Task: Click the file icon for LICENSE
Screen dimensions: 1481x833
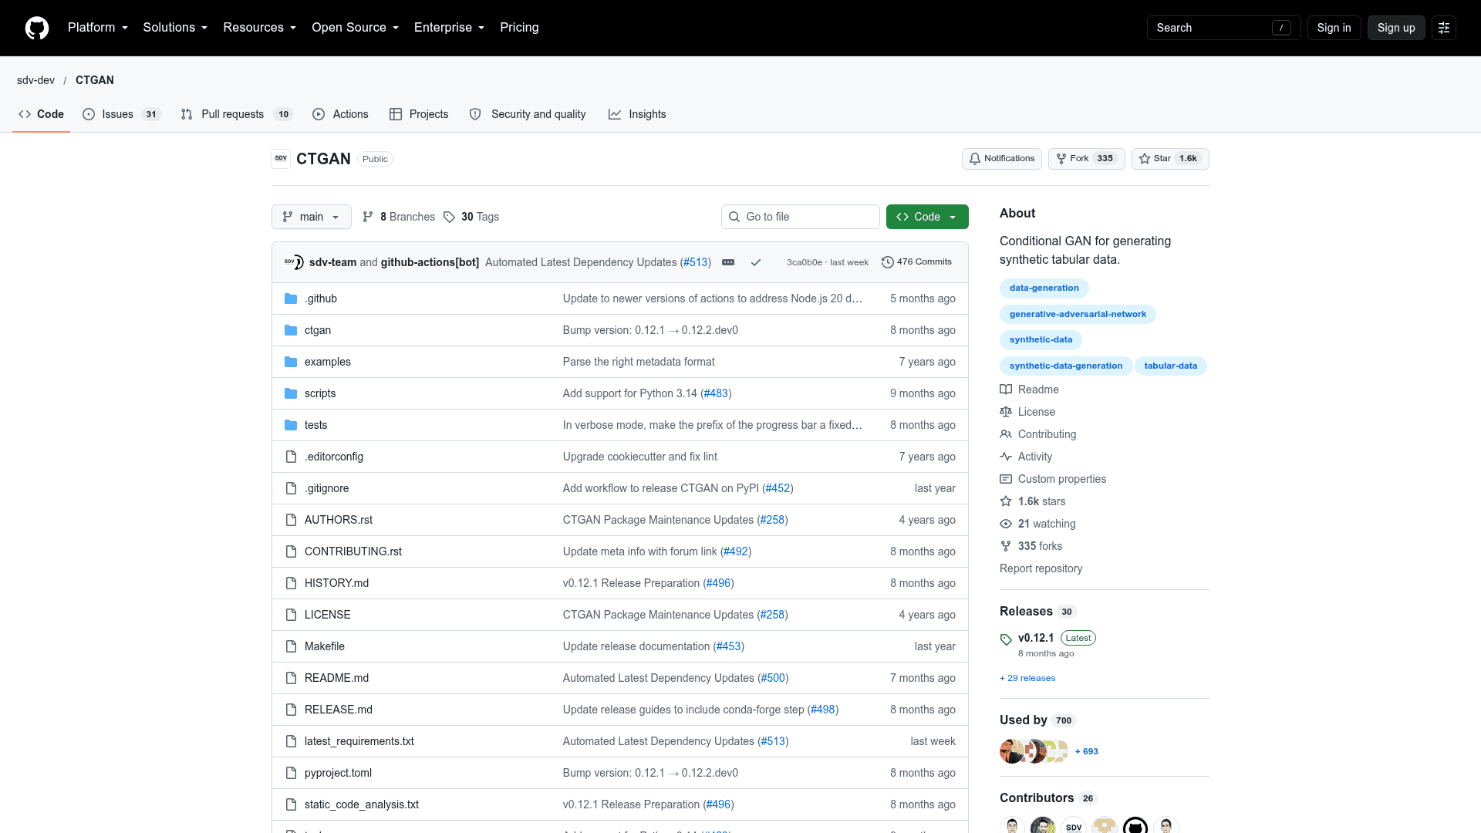Action: click(291, 615)
